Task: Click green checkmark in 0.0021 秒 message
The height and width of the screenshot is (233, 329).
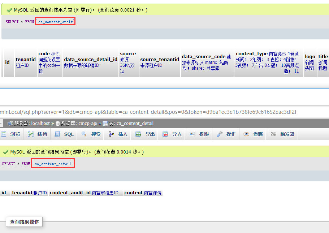Action: pos(9,10)
